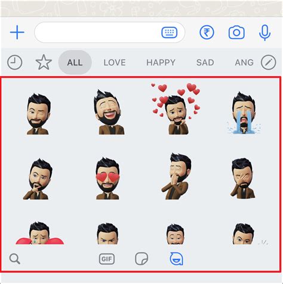Switch to GIF picker
This screenshot has width=283, height=284.
(107, 259)
